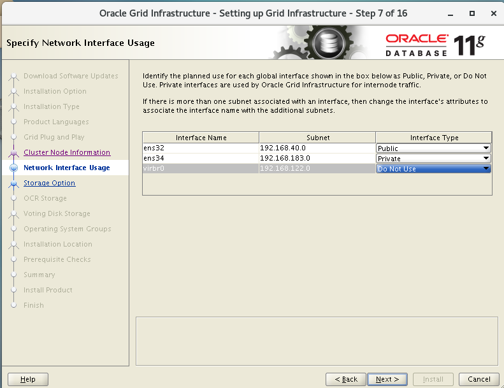
Task: Cancel the installation wizard
Action: [479, 379]
